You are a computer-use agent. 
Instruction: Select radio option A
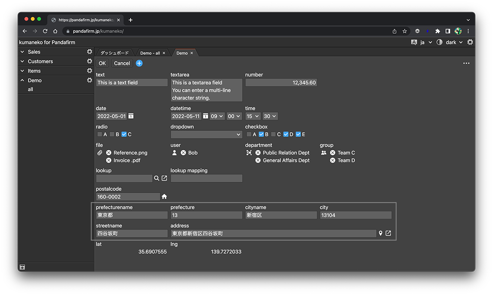click(x=99, y=134)
